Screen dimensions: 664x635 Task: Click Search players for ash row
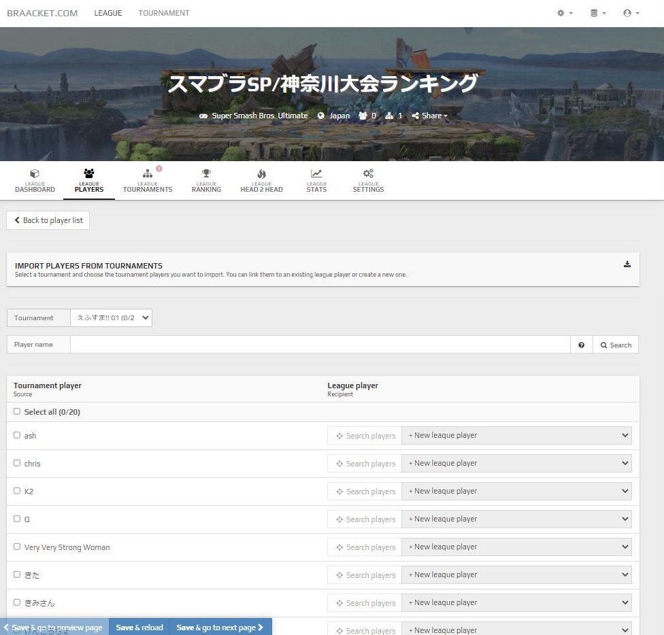(365, 436)
